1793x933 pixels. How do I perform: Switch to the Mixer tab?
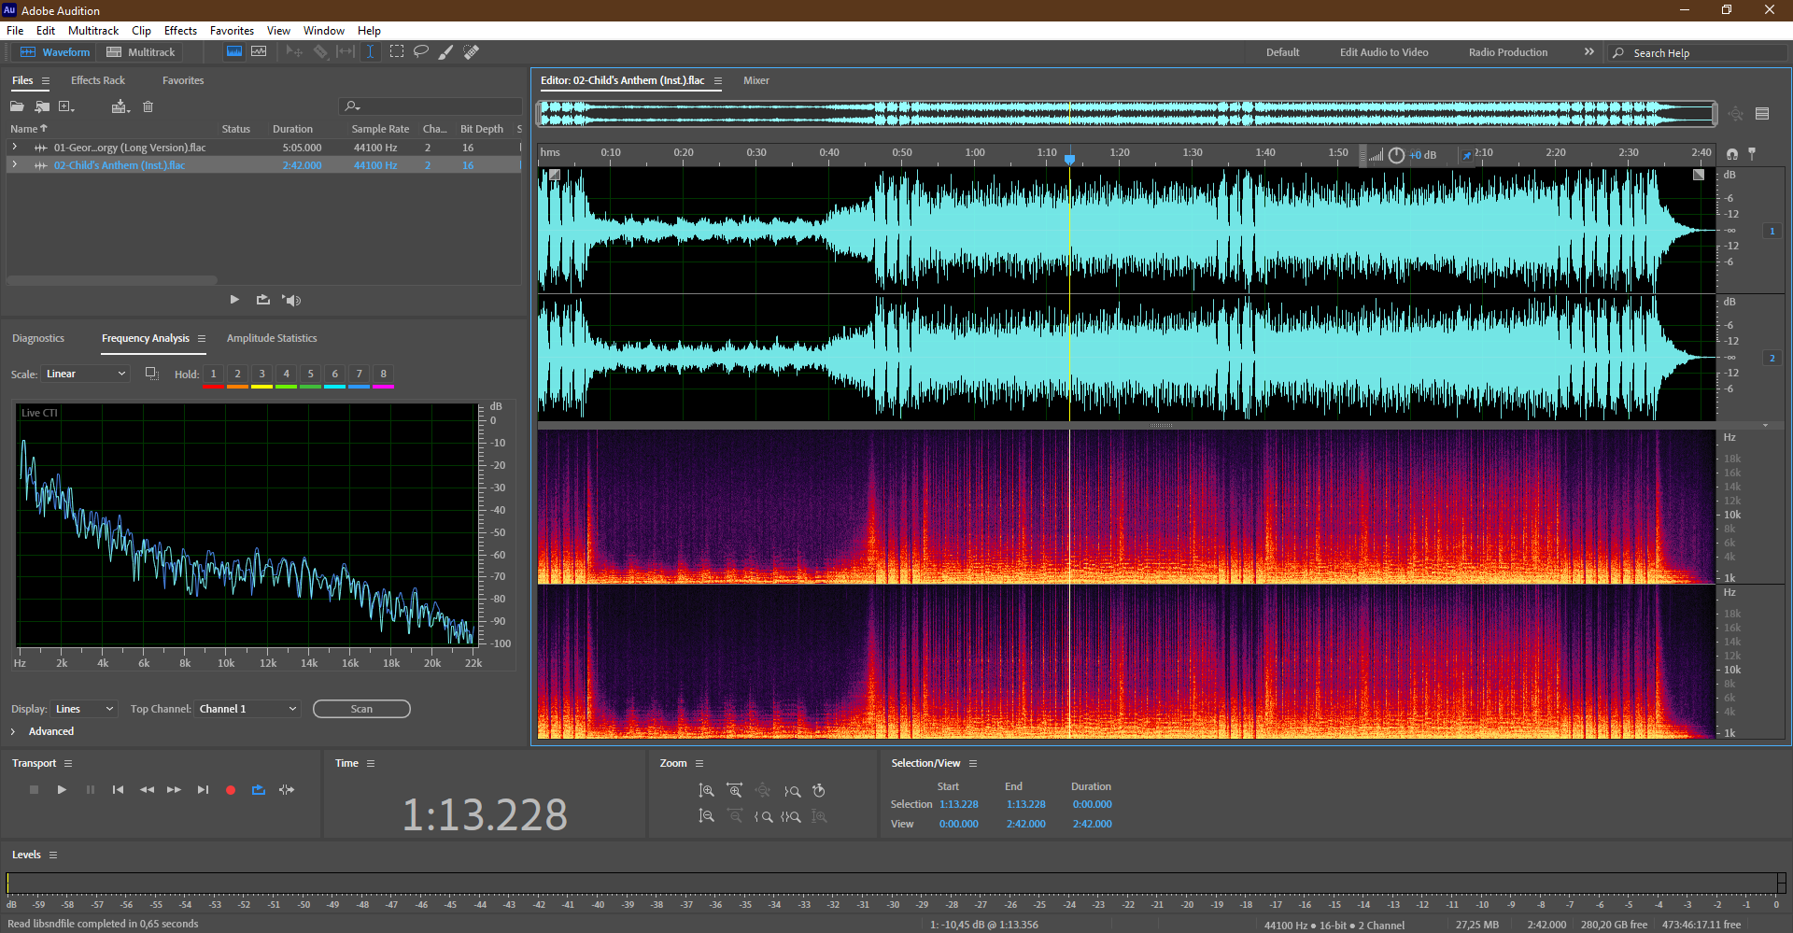(756, 80)
